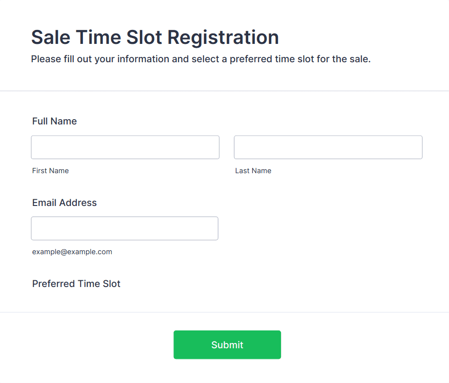Focus the Email Address text box

click(125, 228)
